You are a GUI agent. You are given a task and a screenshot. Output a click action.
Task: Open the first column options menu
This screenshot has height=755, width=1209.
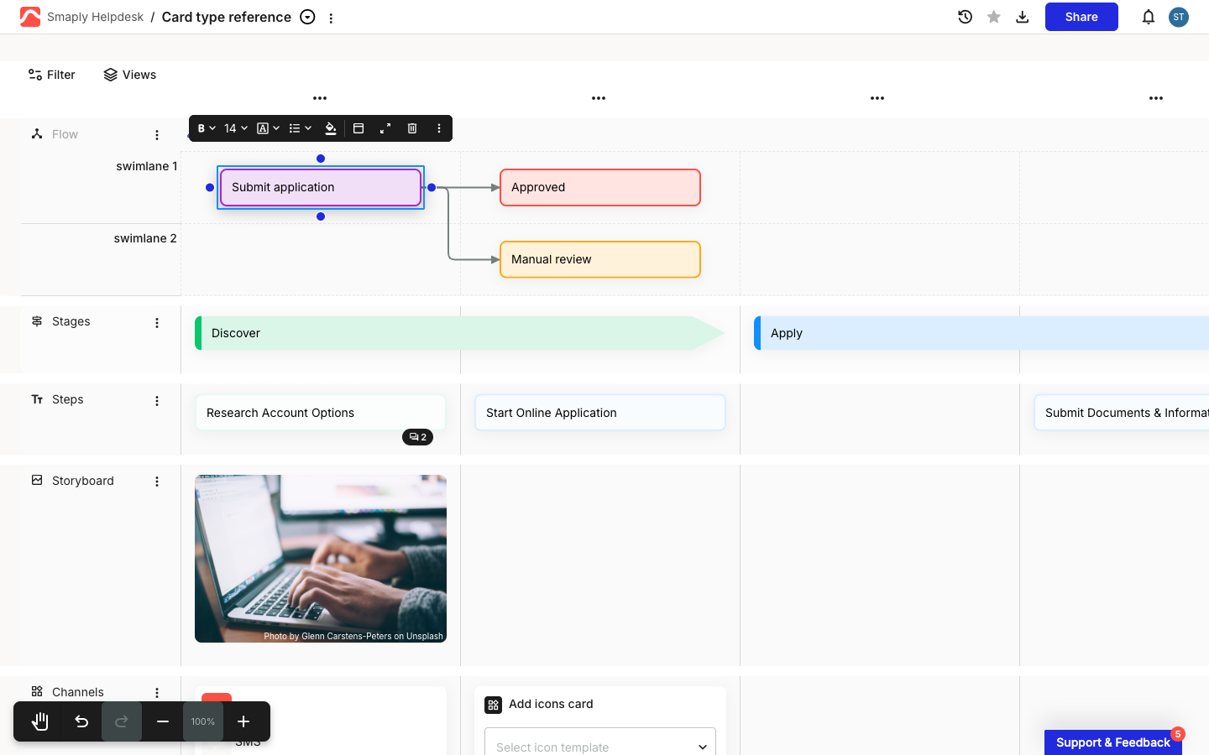tap(320, 98)
